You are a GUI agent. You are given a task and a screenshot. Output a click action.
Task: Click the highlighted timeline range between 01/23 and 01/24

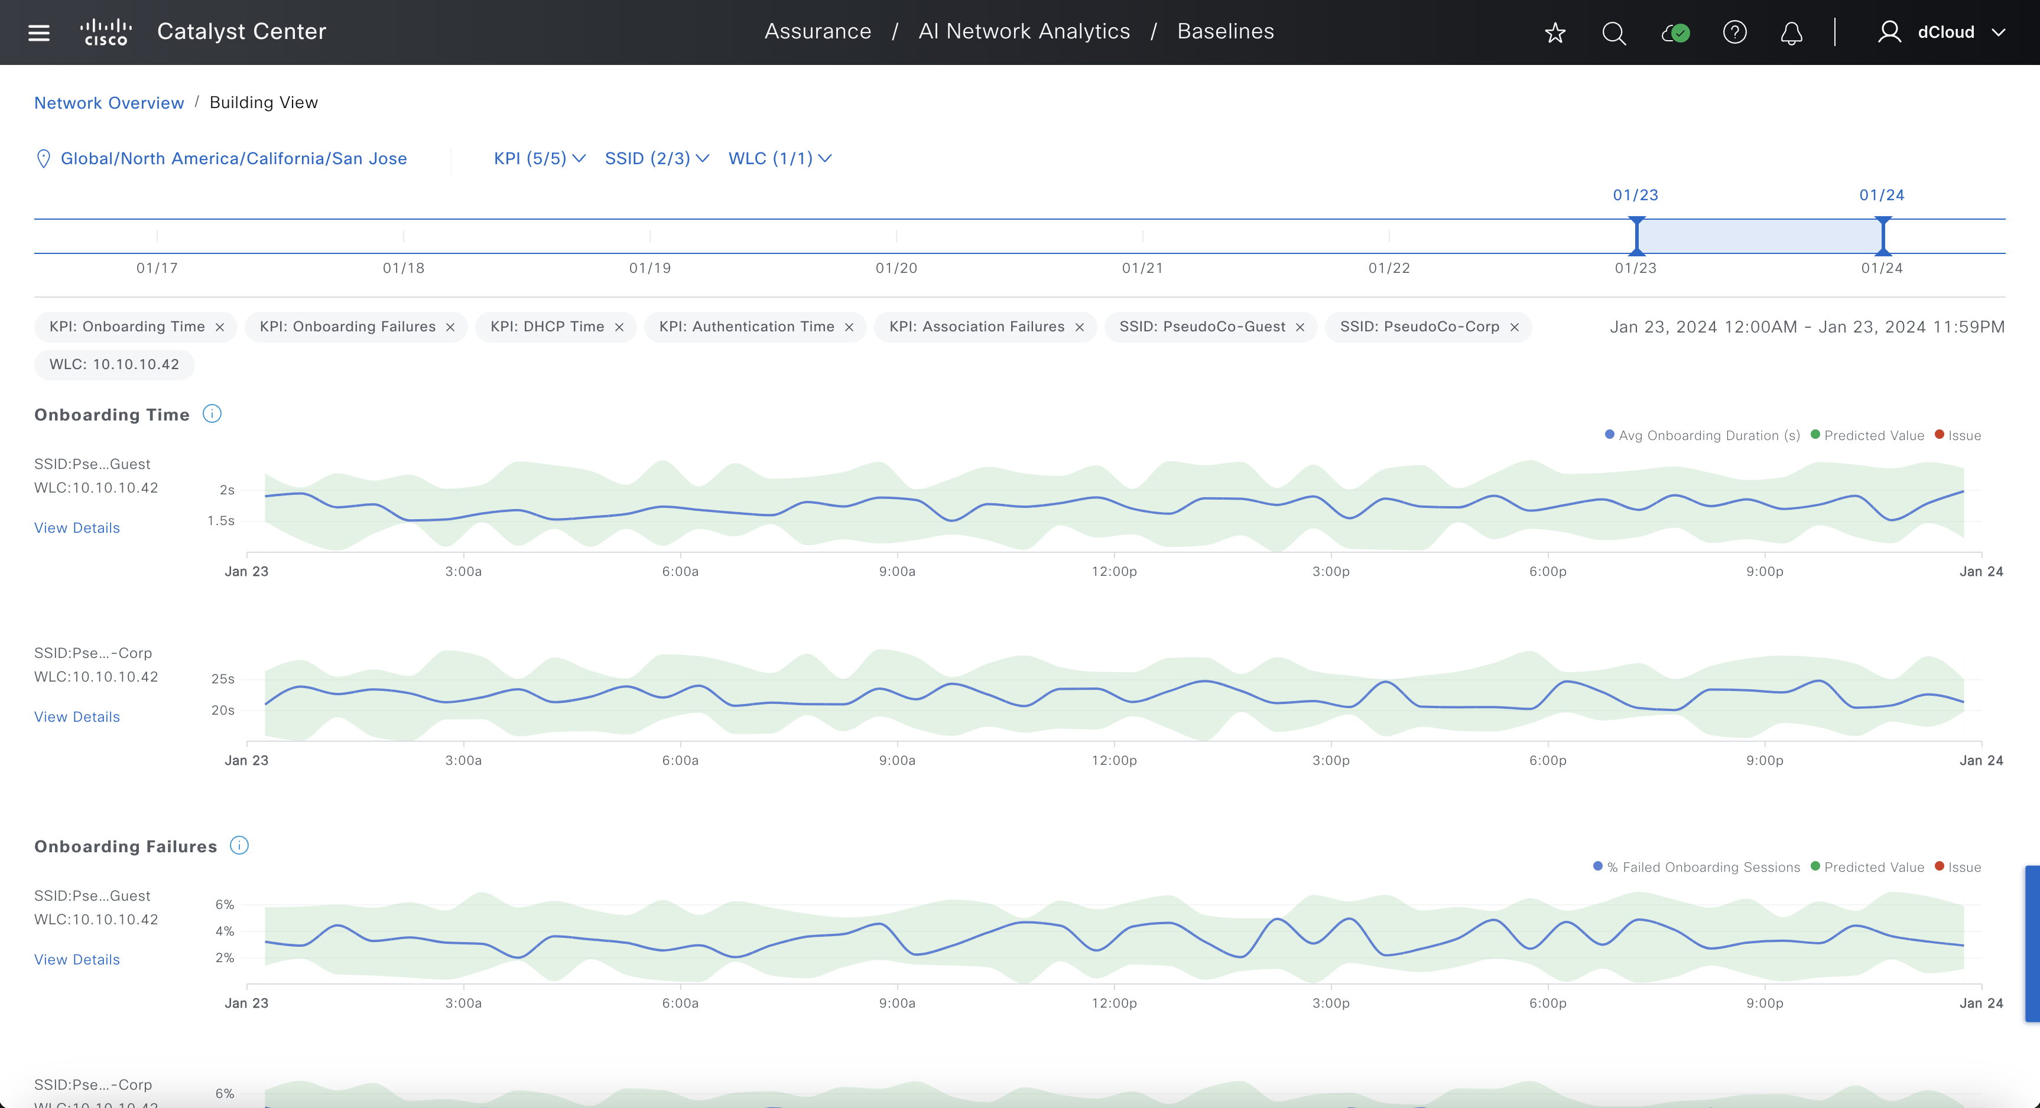1760,236
